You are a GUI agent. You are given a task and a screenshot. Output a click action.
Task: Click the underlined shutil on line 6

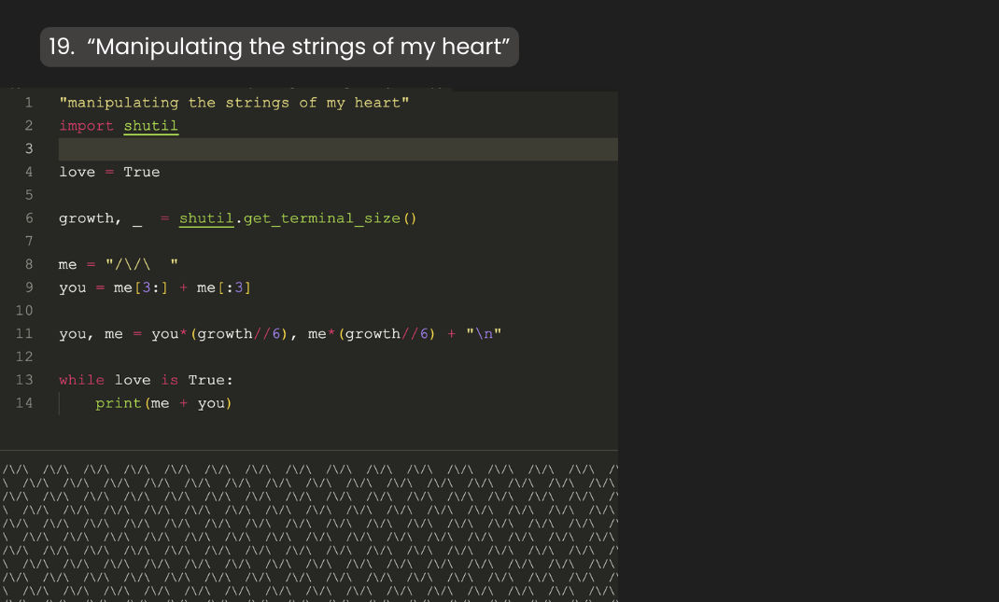pyautogui.click(x=206, y=218)
